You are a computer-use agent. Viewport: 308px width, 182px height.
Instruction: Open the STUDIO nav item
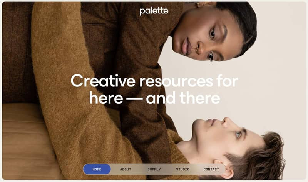coord(182,169)
